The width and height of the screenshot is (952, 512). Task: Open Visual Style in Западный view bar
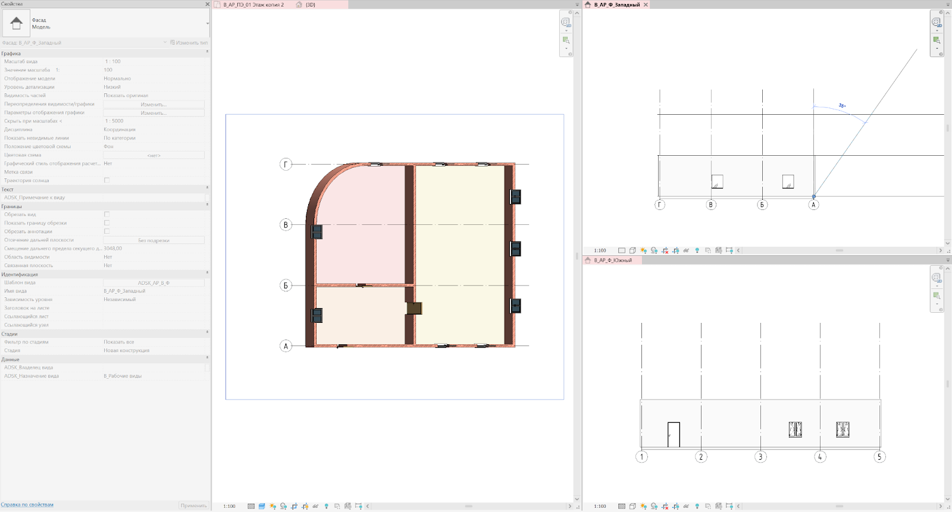[x=632, y=250]
